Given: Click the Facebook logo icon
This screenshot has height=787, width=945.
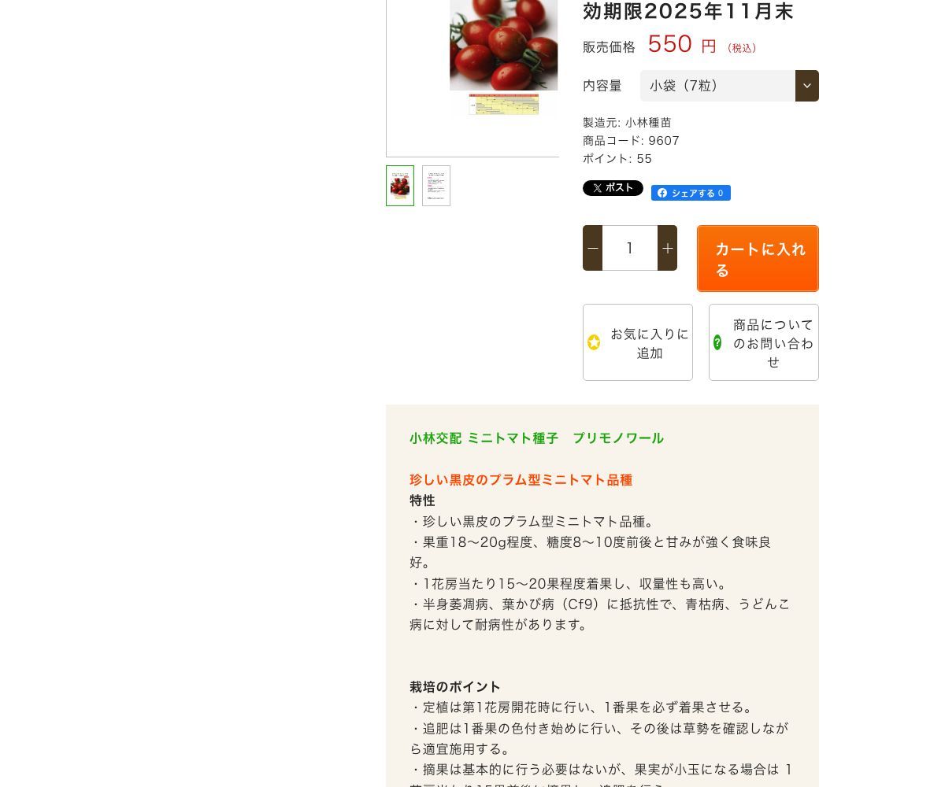Looking at the screenshot, I should [662, 193].
